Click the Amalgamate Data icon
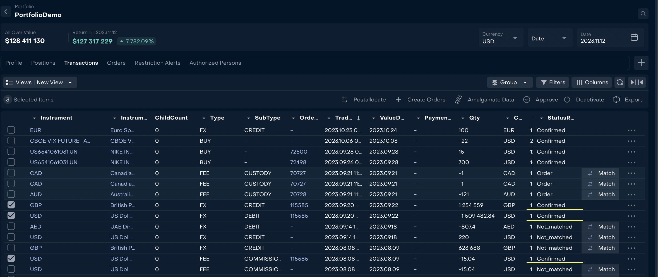The height and width of the screenshot is (277, 658). pos(458,99)
